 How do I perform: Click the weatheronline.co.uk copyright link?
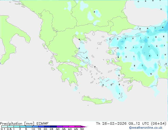[x=145, y=128]
